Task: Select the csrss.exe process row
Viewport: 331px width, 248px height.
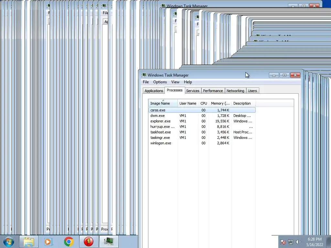Action: 202,110
